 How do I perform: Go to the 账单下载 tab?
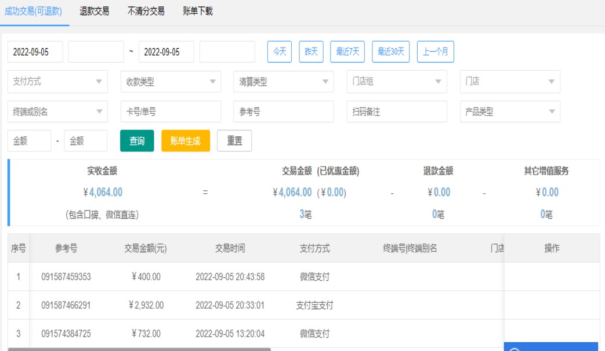(198, 11)
